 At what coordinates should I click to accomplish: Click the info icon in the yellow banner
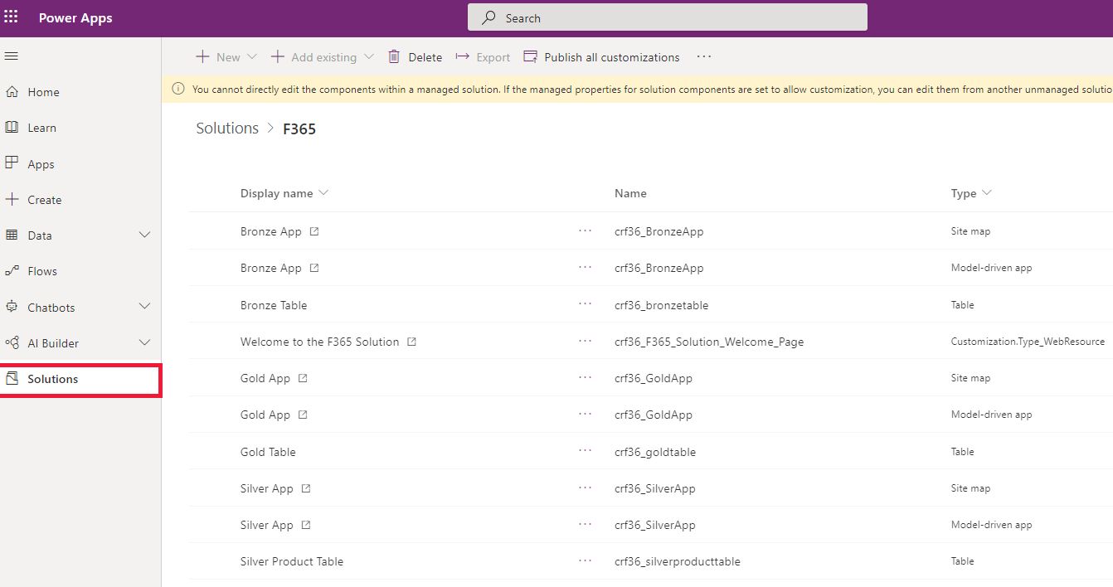click(x=177, y=89)
